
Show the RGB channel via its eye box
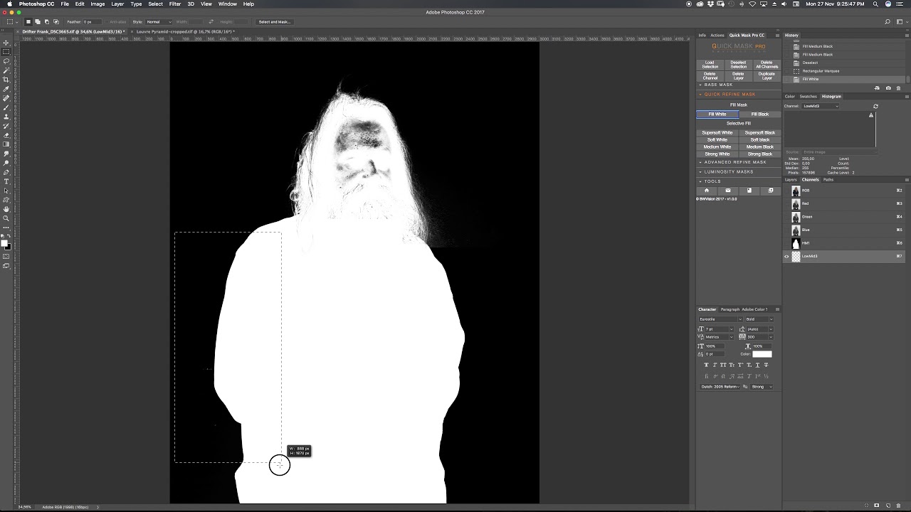click(786, 191)
